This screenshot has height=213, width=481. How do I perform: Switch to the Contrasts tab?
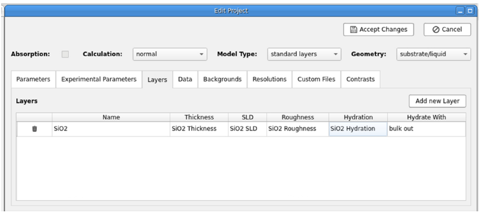360,79
